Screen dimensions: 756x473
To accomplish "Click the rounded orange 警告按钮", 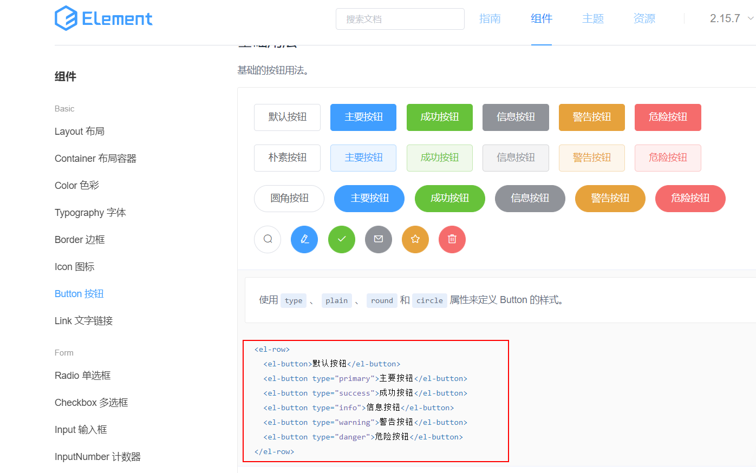I will (610, 199).
